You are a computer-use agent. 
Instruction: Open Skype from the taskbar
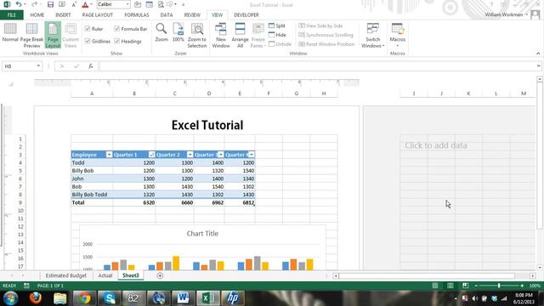(110, 298)
